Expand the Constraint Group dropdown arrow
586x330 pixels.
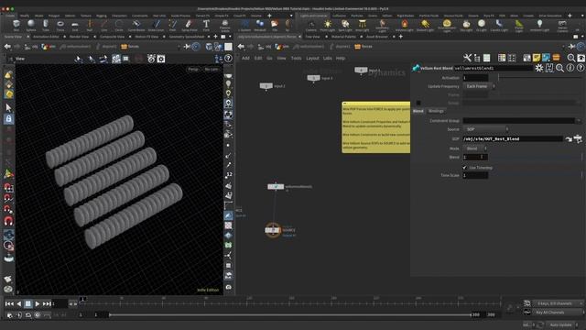pos(579,120)
